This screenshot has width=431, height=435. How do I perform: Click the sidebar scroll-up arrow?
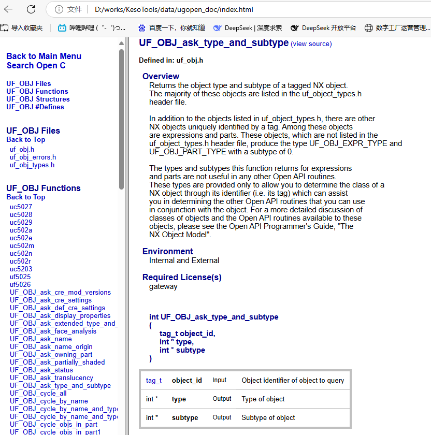pos(121,43)
